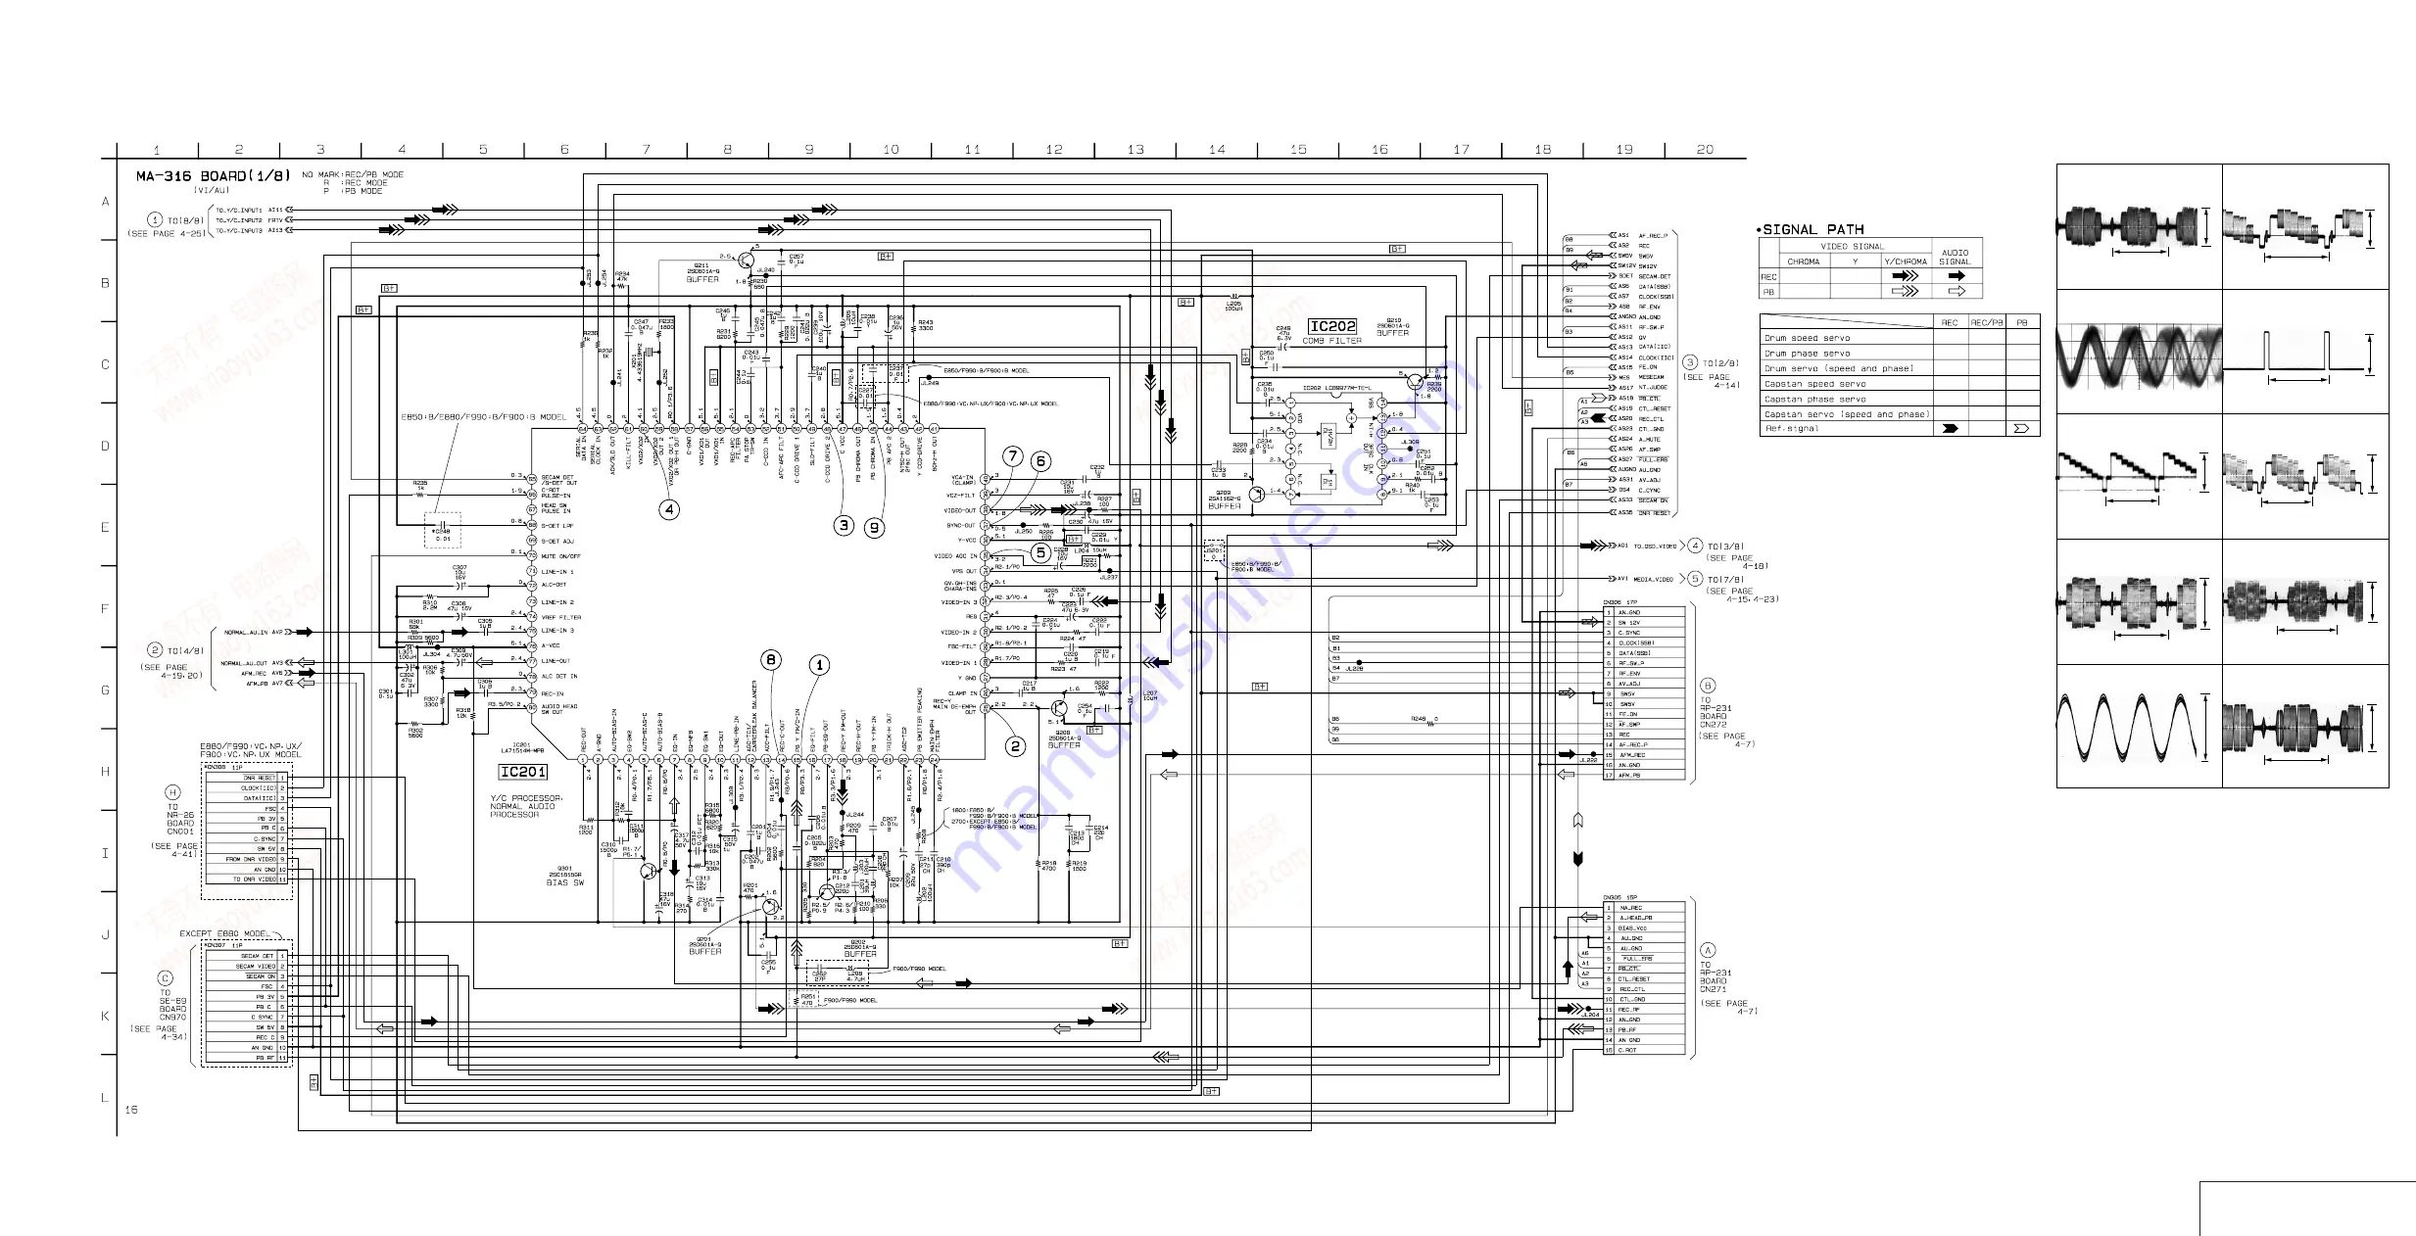The width and height of the screenshot is (2416, 1236).
Task: Click circled waveform marker 1 on schematic
Action: click(820, 665)
